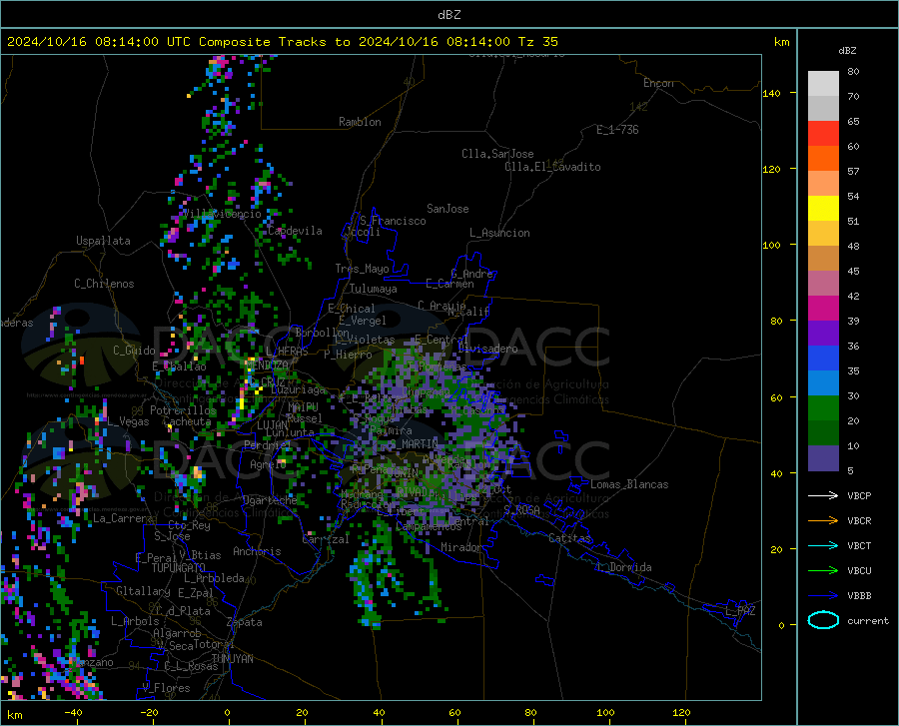Viewport: 899px width, 726px height.
Task: Click the 'C_Chilenos' map label
Action: (104, 284)
